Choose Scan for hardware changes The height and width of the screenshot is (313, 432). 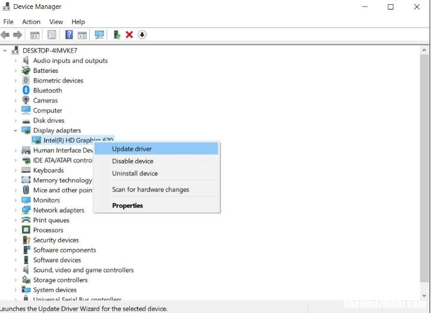(x=157, y=189)
